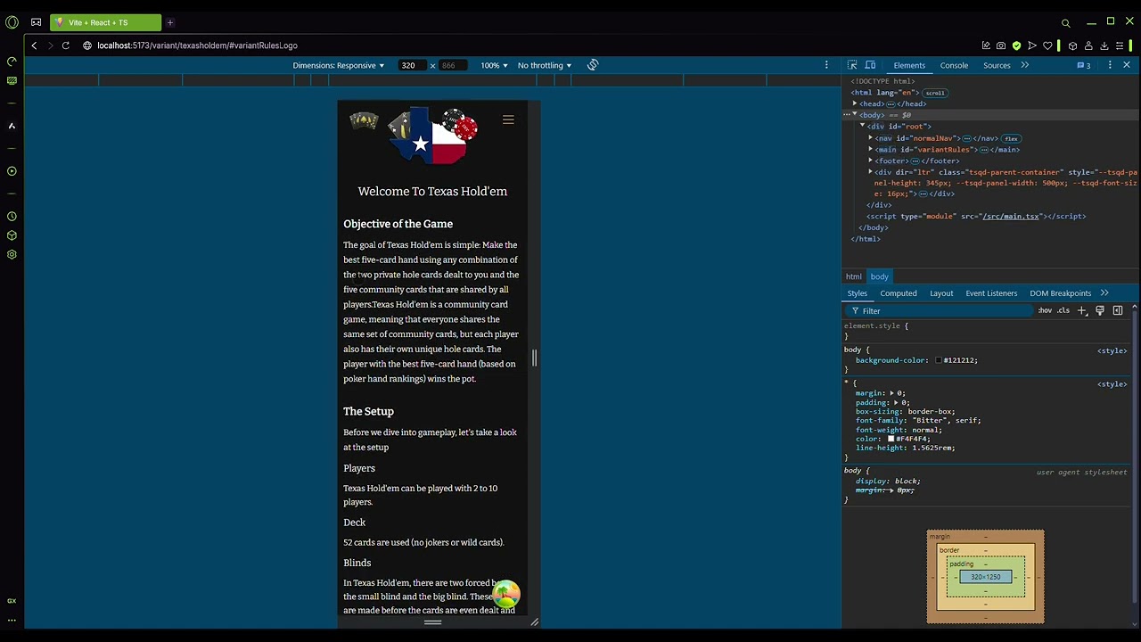
Task: Click the html breadcrumb item
Action: click(854, 277)
